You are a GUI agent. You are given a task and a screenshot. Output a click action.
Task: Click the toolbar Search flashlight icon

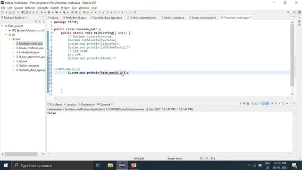92,12
